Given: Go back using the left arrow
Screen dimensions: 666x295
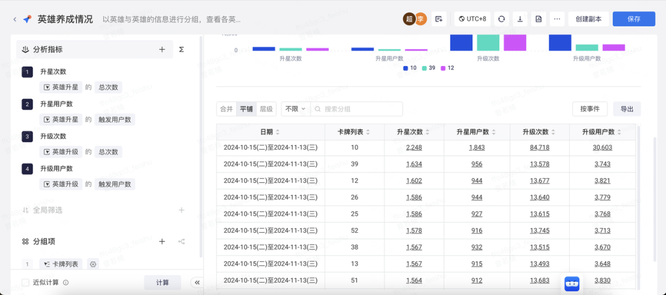Looking at the screenshot, I should click(x=15, y=19).
